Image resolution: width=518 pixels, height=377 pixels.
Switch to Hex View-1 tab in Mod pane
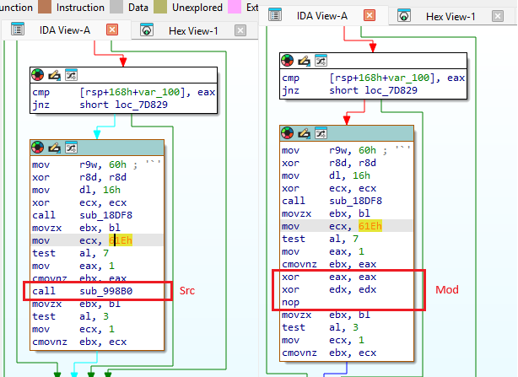(449, 16)
